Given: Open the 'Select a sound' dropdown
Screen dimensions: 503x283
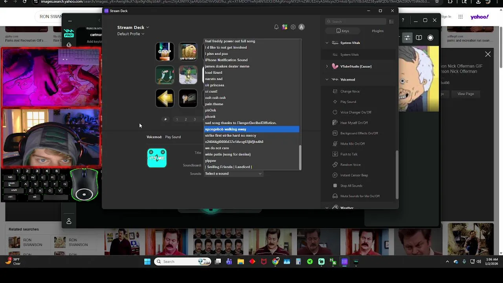Looking at the screenshot, I should [233, 174].
